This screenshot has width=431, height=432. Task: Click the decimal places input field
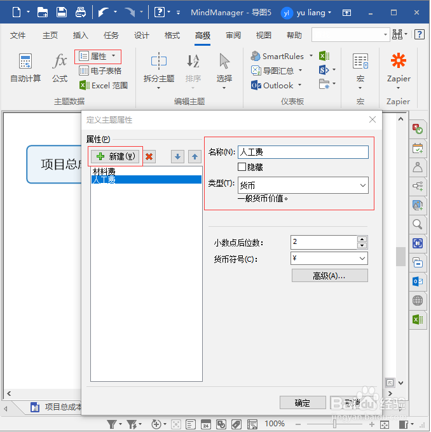324,242
